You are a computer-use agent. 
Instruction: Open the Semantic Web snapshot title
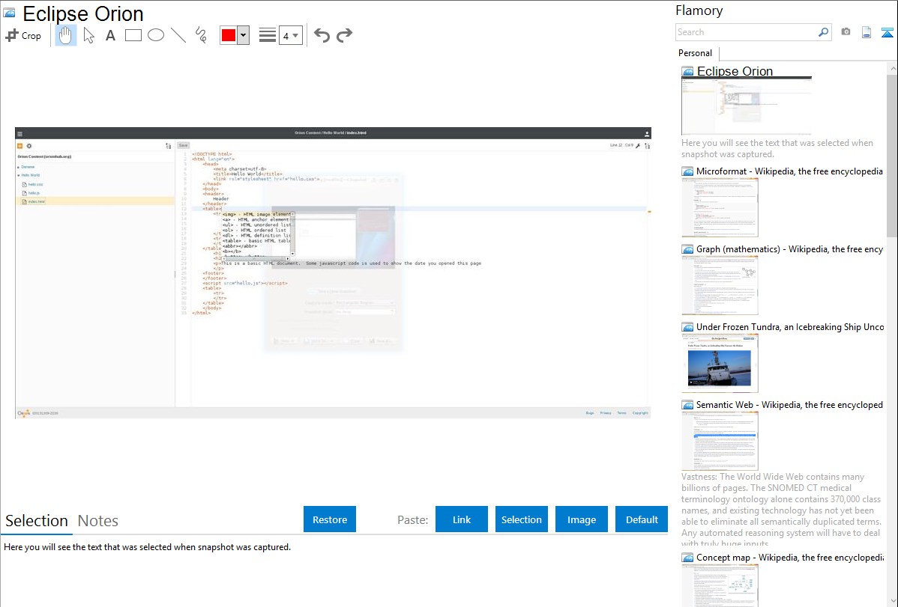click(x=789, y=404)
